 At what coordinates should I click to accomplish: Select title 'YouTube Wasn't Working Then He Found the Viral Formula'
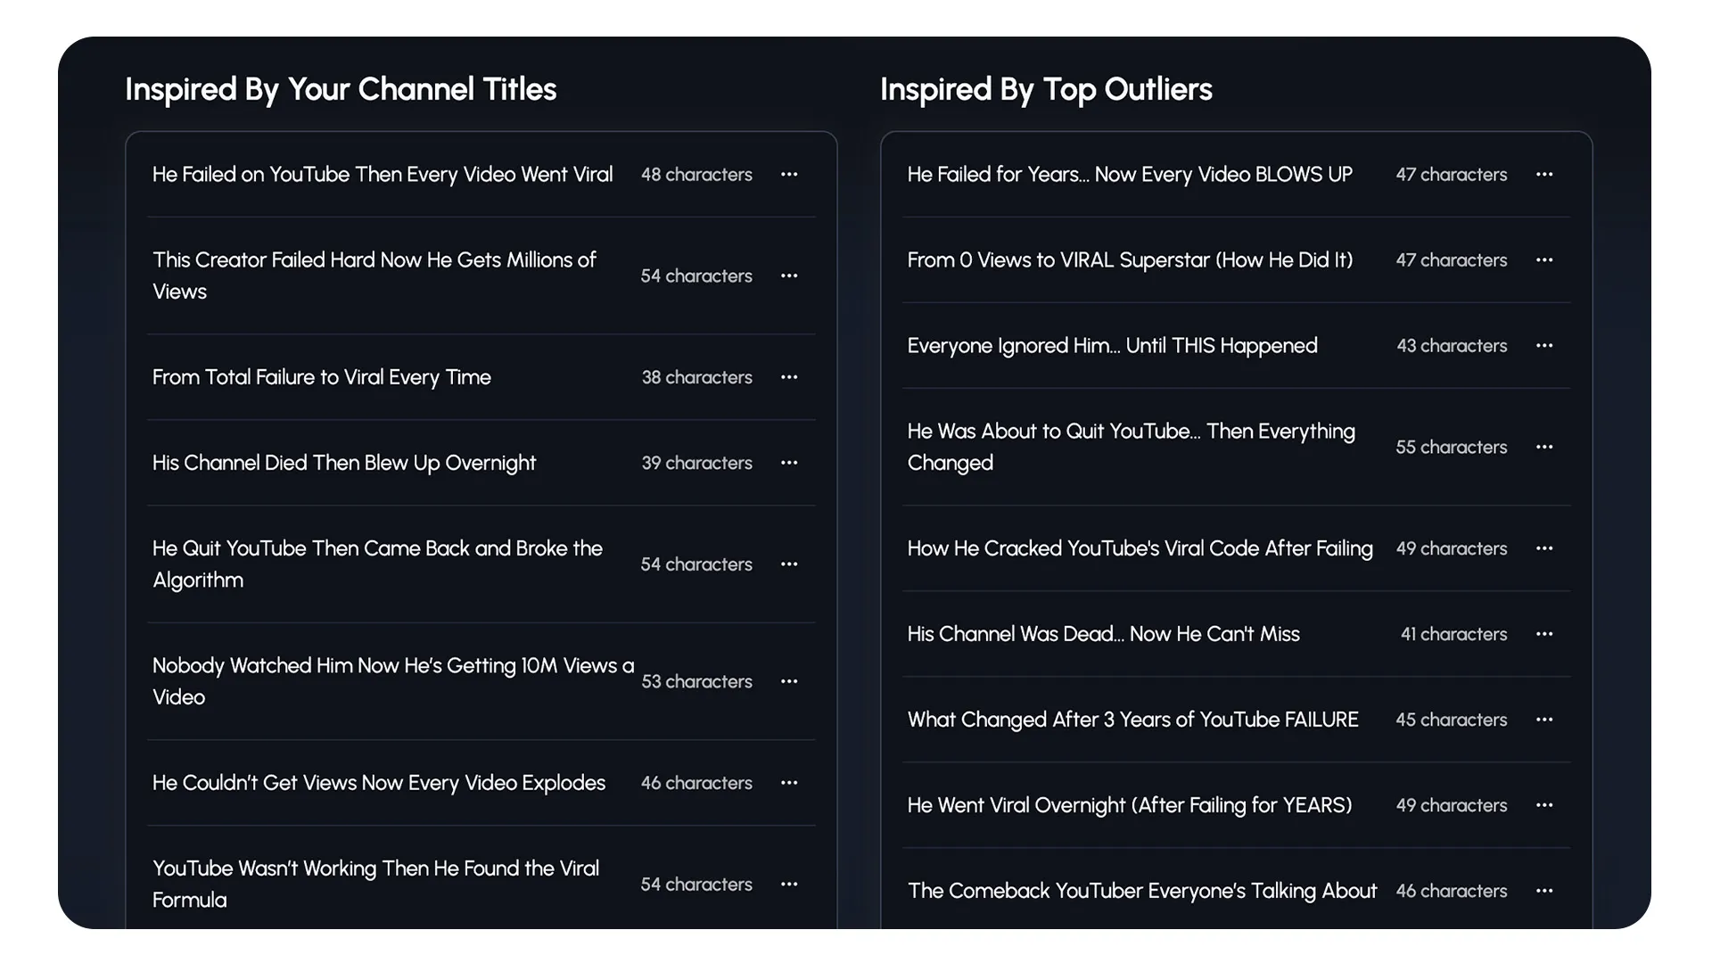pos(375,884)
